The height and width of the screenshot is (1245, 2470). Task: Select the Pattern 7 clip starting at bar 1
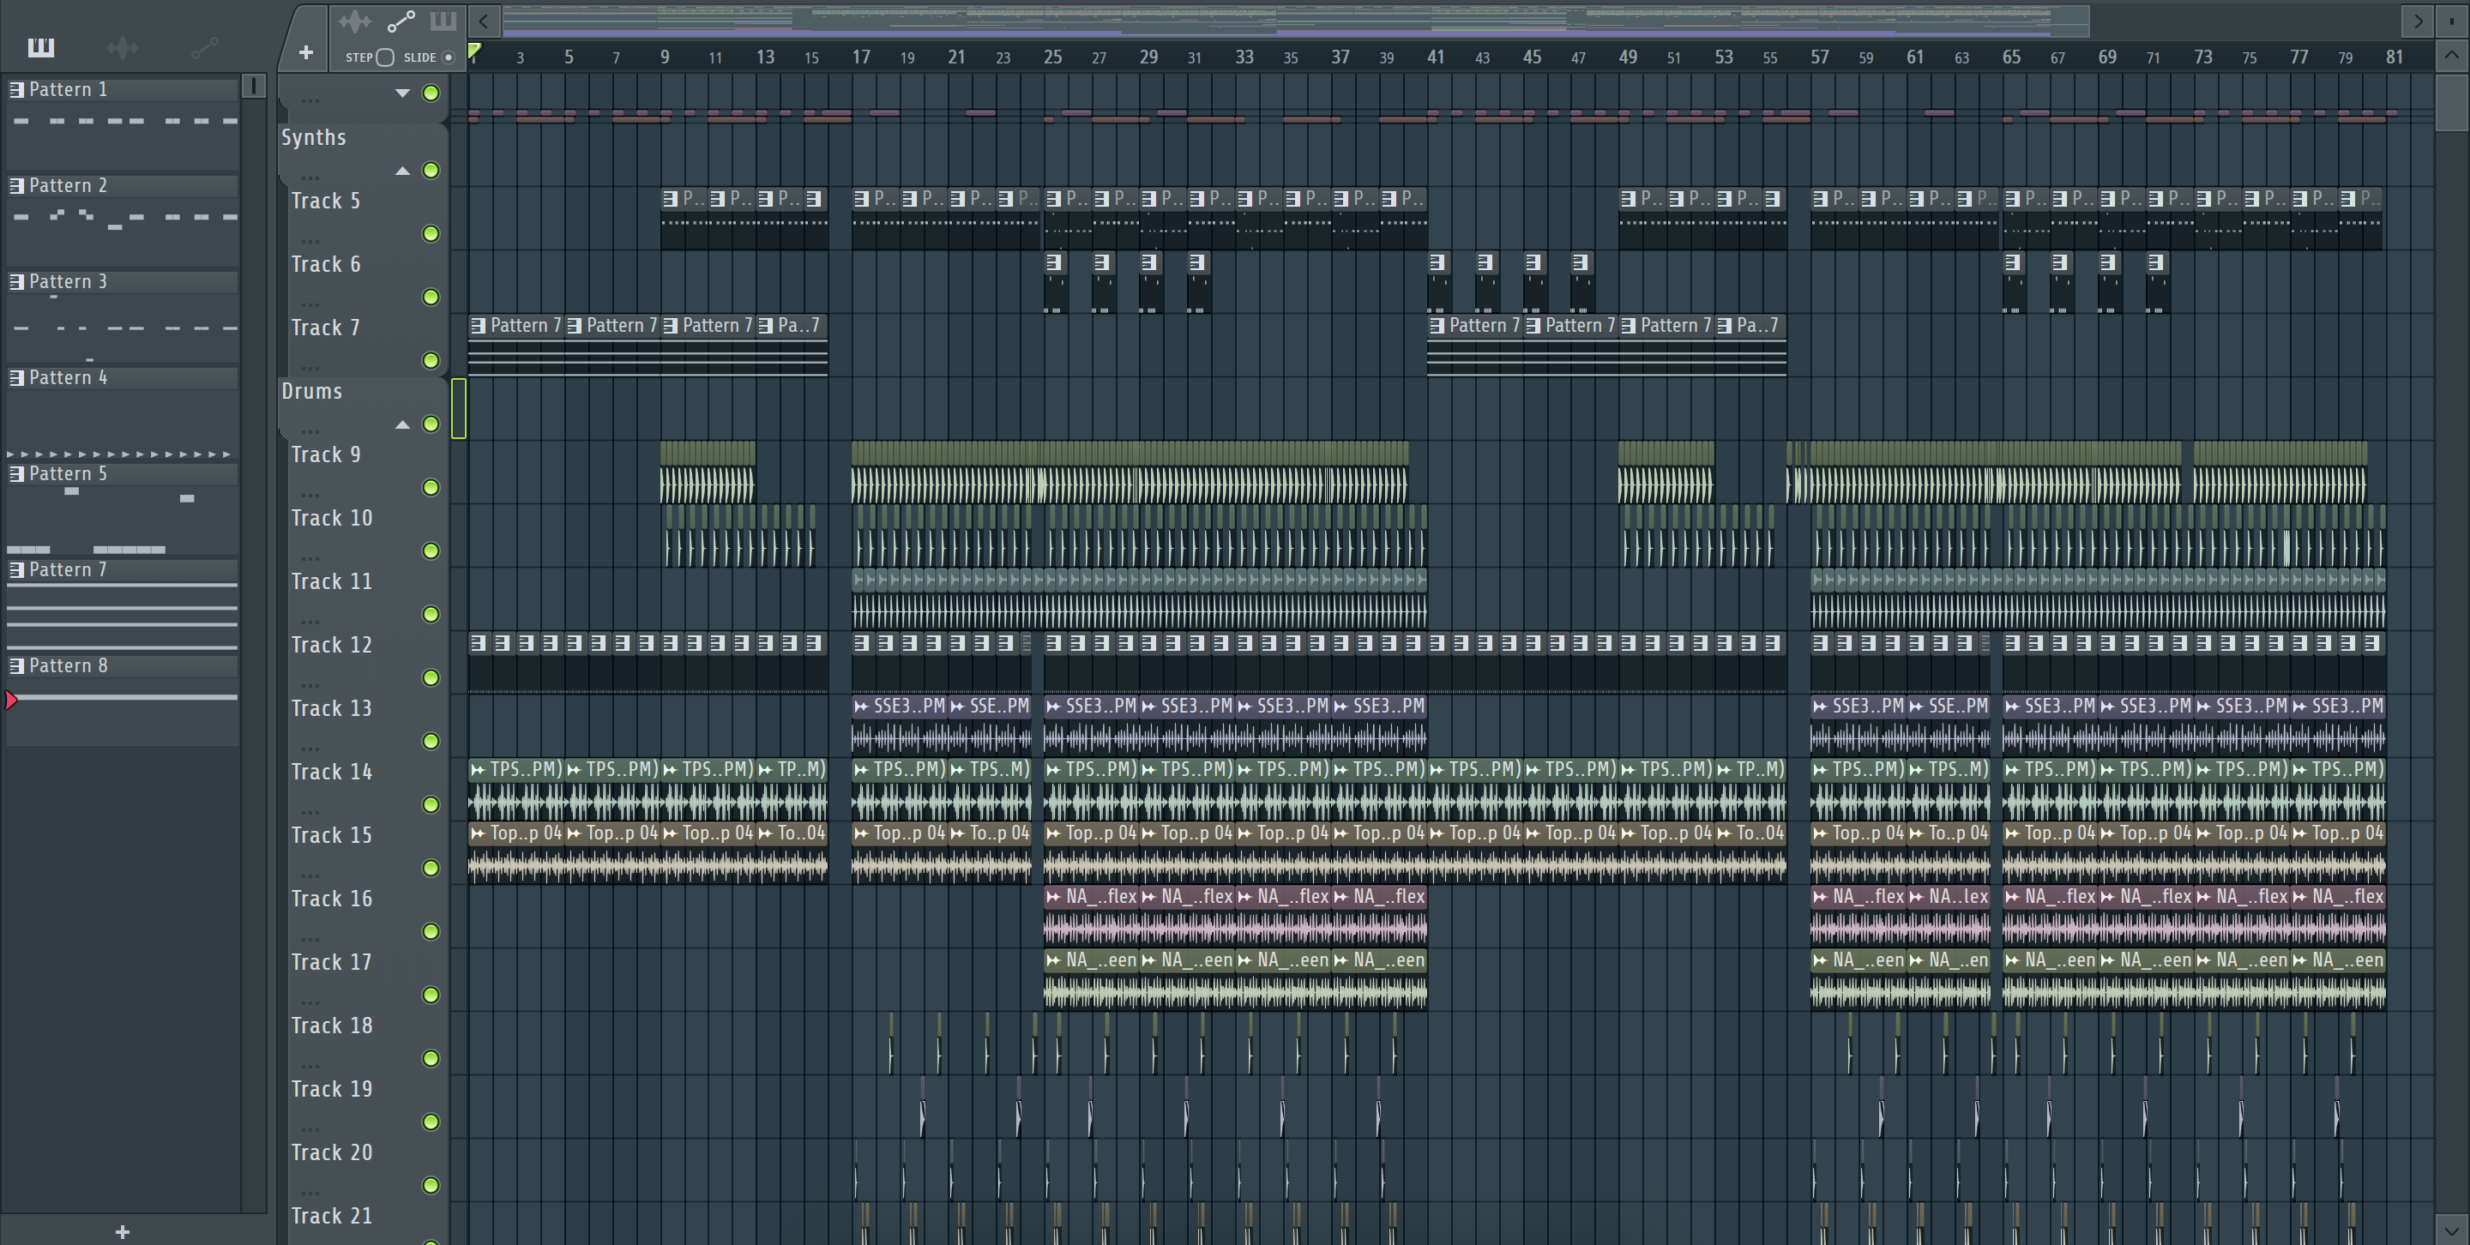515,345
